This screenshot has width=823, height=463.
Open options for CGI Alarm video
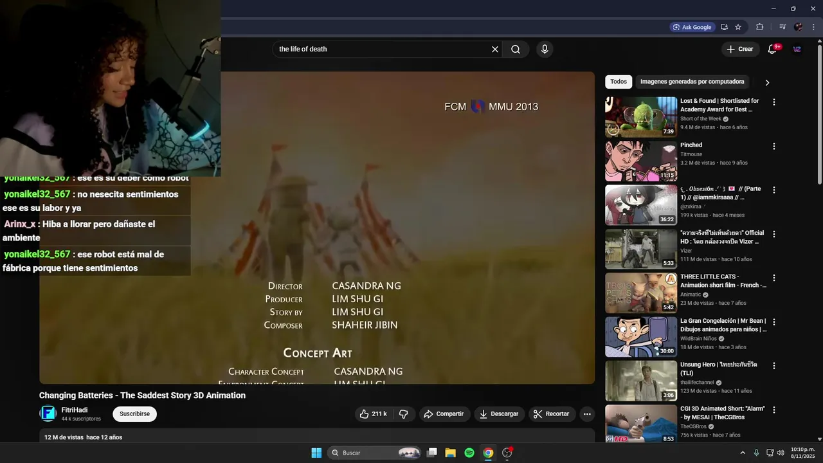tap(773, 410)
